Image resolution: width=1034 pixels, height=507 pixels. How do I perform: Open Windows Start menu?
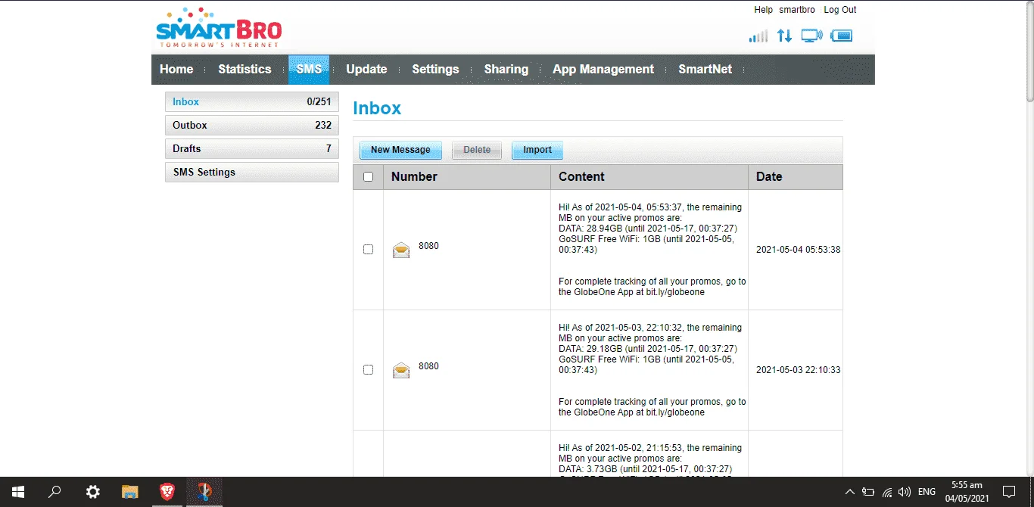point(18,492)
